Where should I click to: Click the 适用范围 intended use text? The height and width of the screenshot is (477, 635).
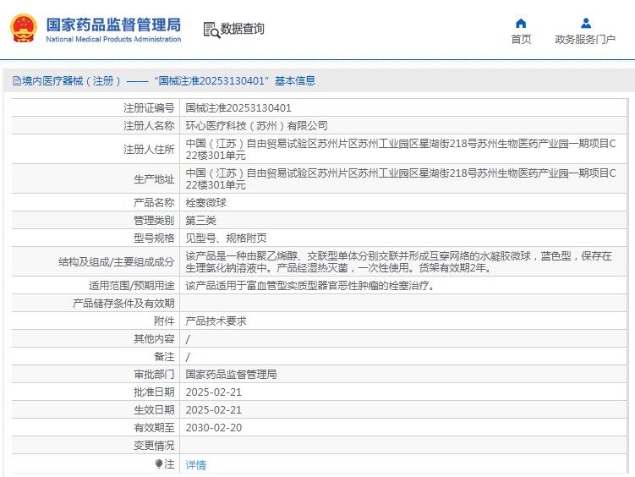pyautogui.click(x=310, y=286)
